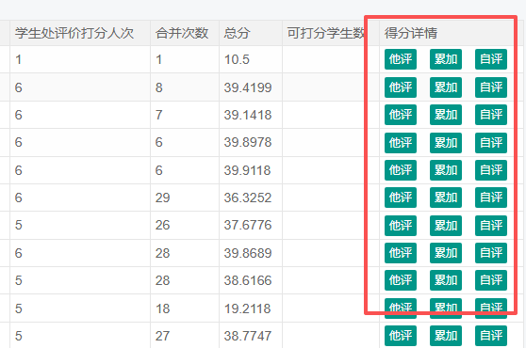View 自评 details in the 39.8689 row
The image size is (526, 348).
tap(491, 253)
